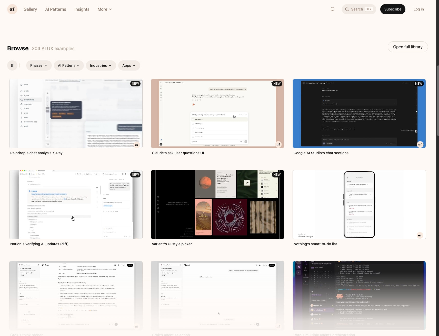Click the Subscribe button
The image size is (439, 336).
coord(393,9)
